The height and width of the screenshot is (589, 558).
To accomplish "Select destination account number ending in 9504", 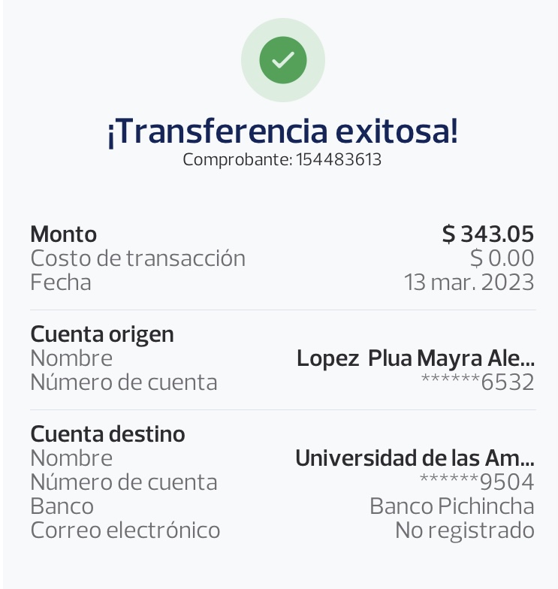I will 477,482.
